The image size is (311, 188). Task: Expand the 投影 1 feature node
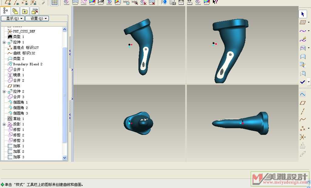[x=4, y=124]
